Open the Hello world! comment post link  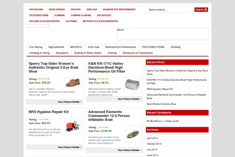172,121
